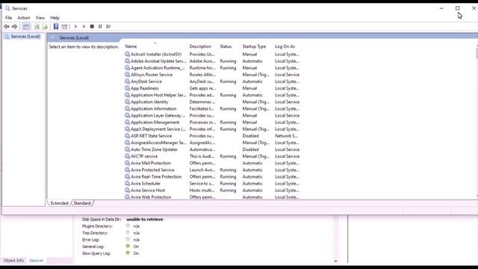Click Plugins Directory indicator in background window
This screenshot has width=478, height=269.
(x=128, y=226)
